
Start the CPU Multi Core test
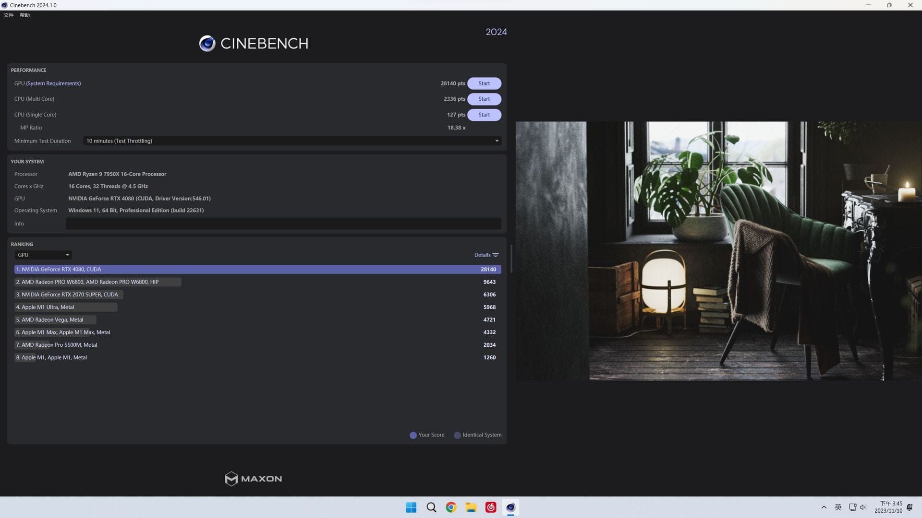[x=484, y=99]
